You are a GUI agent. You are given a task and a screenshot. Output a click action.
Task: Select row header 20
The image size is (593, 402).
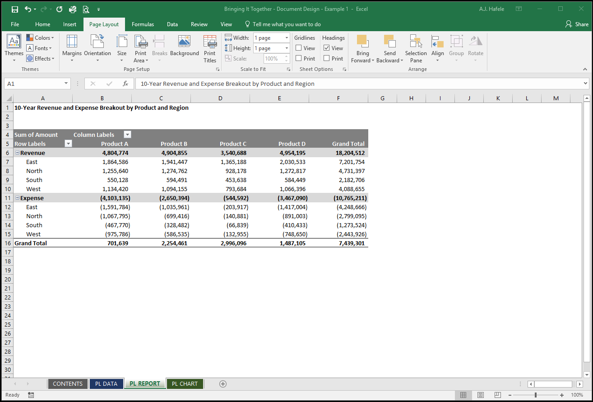(8, 279)
